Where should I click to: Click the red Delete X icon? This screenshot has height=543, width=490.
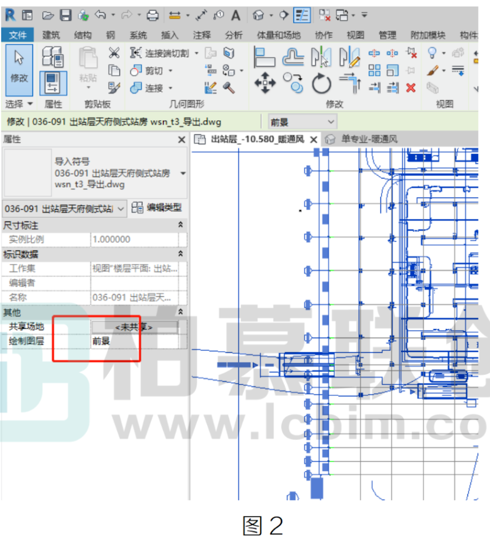pos(411,88)
